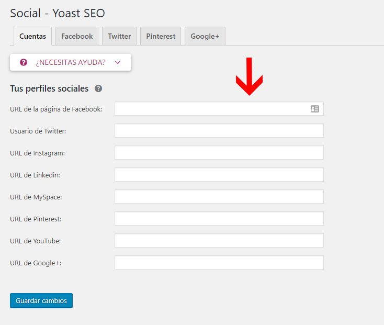The image size is (384, 325).
Task: Open the ¿NECESITAS AYUDA? help panel
Action: (x=71, y=62)
